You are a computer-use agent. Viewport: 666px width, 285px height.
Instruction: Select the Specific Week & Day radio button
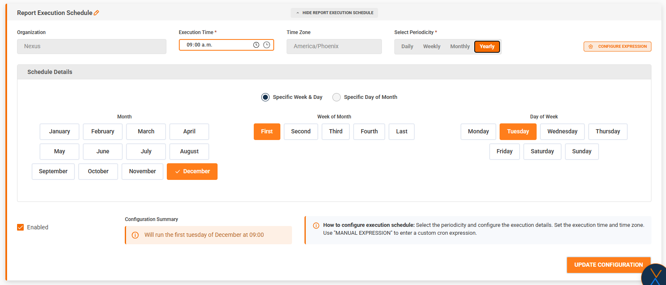tap(265, 97)
